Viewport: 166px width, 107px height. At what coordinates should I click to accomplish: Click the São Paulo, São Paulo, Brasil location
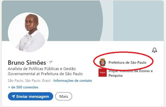[x=29, y=81]
